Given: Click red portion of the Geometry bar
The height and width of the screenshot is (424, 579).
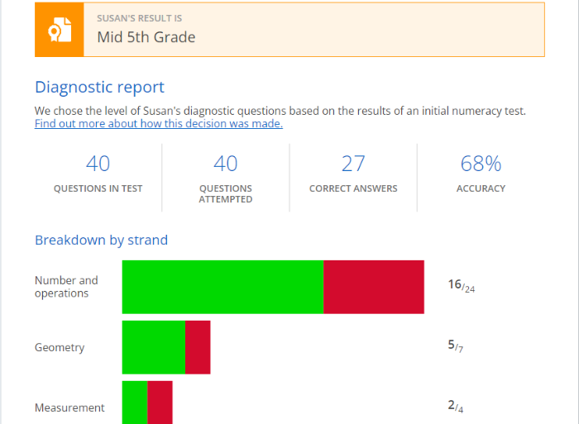Looking at the screenshot, I should pos(198,347).
